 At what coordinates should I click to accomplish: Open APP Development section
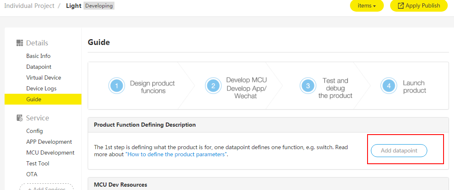tap(49, 142)
